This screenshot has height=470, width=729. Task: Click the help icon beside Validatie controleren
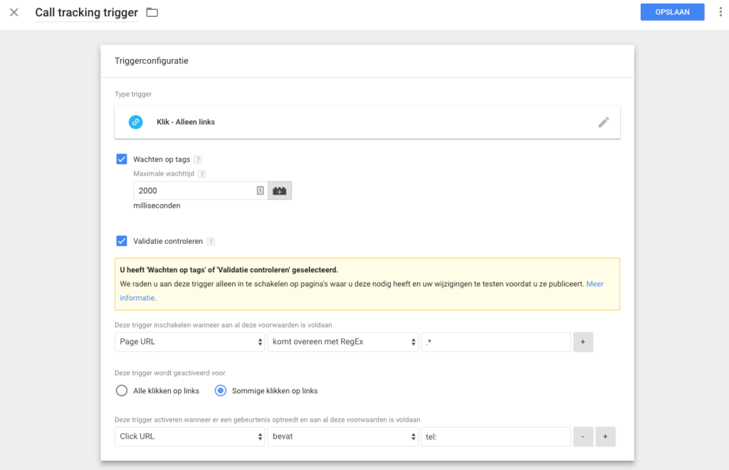[x=211, y=240]
